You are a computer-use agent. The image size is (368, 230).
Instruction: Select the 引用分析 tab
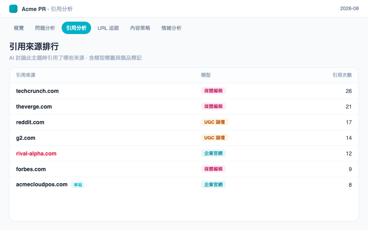tap(76, 28)
